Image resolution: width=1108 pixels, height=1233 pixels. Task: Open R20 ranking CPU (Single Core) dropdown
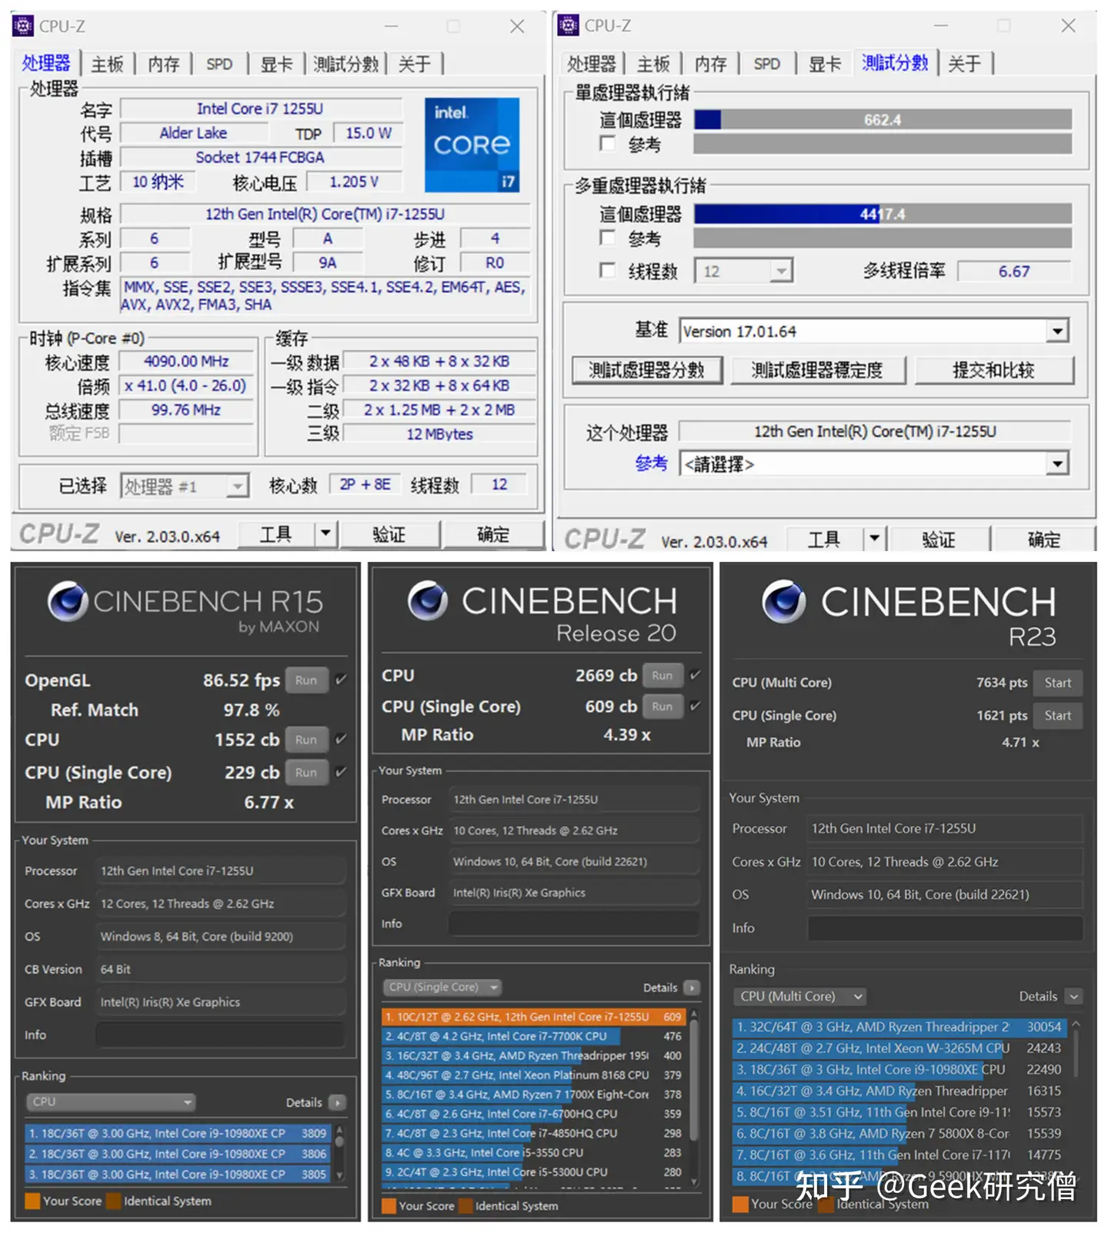pos(442,987)
